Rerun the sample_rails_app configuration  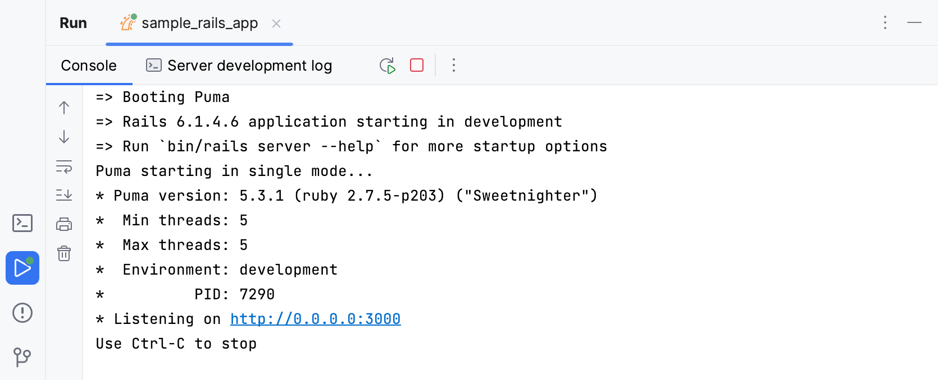point(387,65)
